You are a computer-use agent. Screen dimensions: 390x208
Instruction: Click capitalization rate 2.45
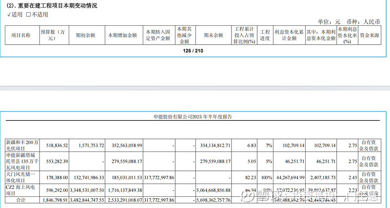pos(352,178)
